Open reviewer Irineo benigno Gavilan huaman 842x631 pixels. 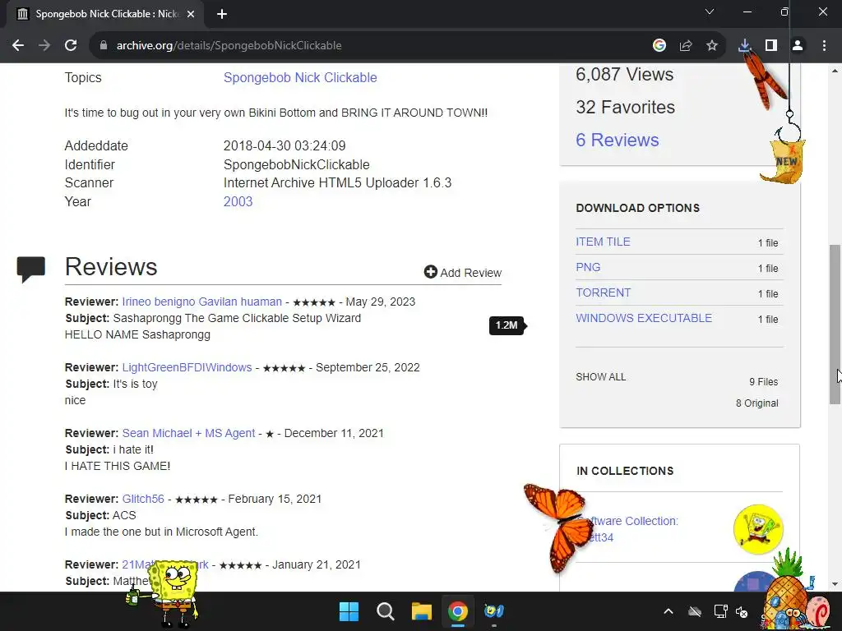click(202, 302)
